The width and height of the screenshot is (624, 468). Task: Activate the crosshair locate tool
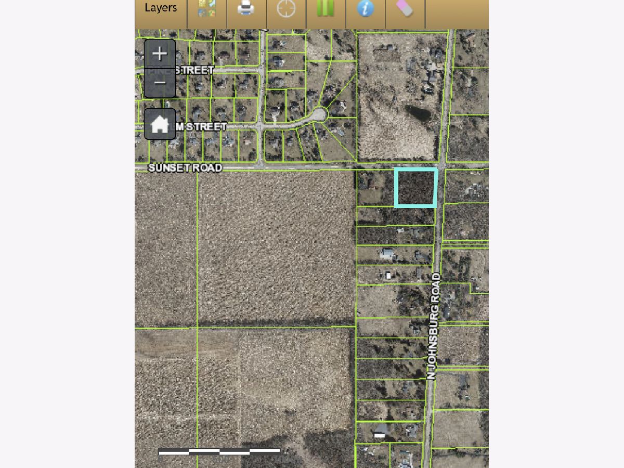(x=286, y=9)
